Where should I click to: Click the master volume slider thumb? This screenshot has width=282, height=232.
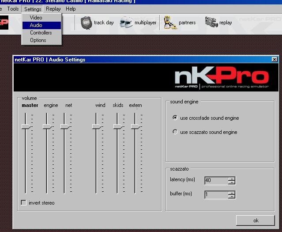pyautogui.click(x=26, y=126)
